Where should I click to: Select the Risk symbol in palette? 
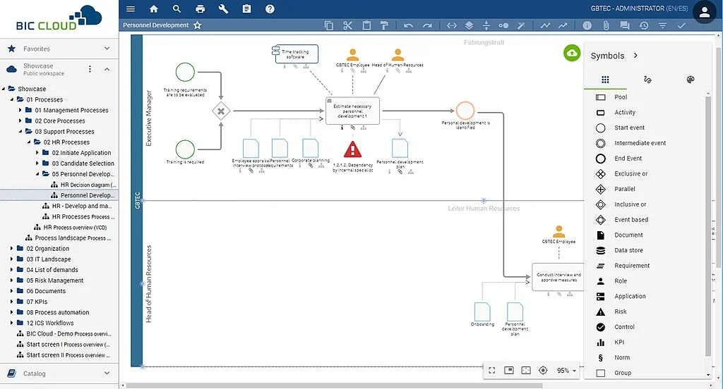(x=620, y=311)
